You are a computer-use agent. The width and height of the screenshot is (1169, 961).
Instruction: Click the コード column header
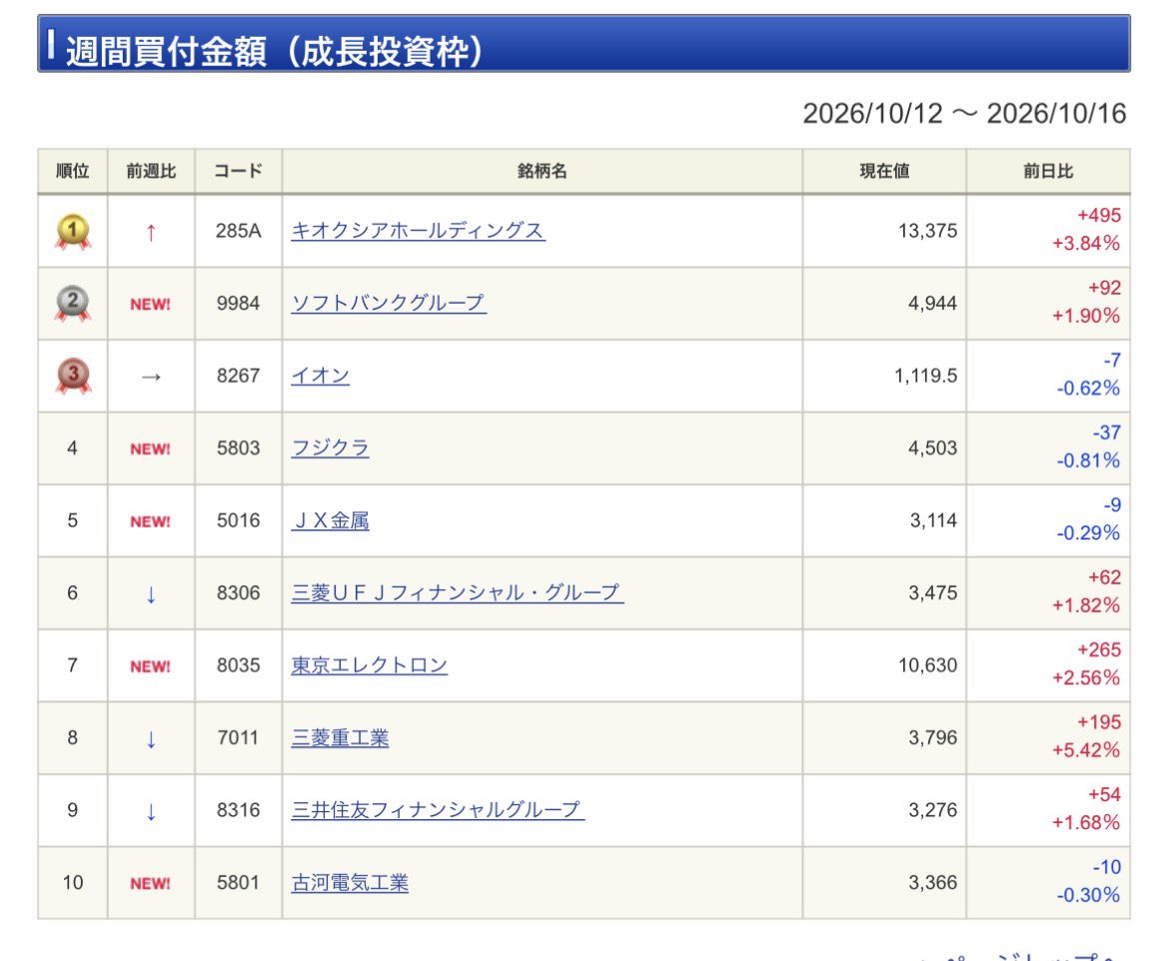pyautogui.click(x=238, y=171)
